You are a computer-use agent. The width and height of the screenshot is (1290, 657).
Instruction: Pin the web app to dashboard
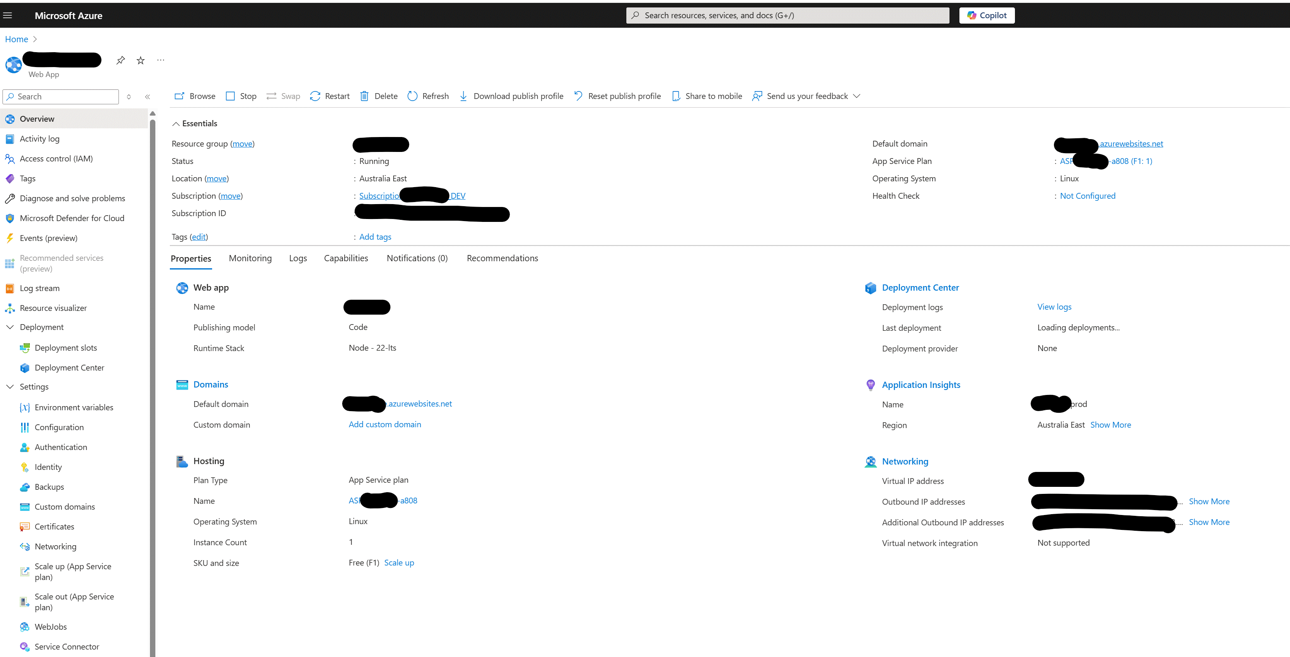tap(120, 60)
